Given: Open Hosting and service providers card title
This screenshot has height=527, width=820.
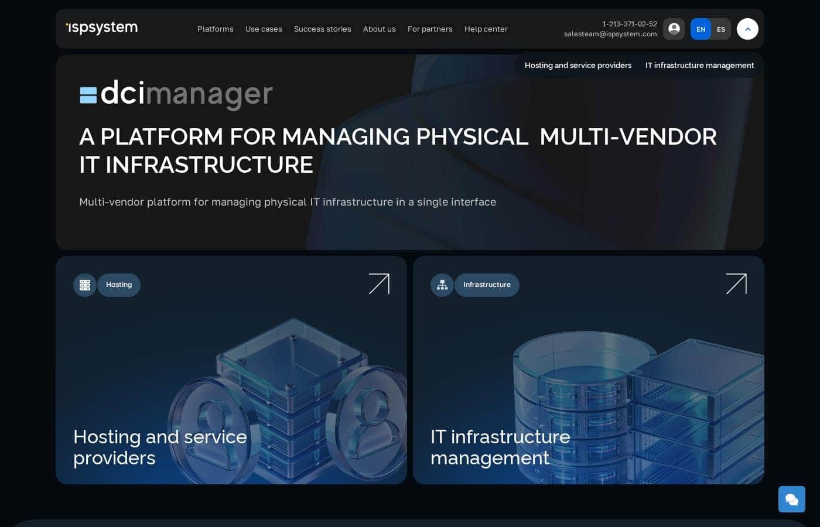Looking at the screenshot, I should [x=160, y=447].
